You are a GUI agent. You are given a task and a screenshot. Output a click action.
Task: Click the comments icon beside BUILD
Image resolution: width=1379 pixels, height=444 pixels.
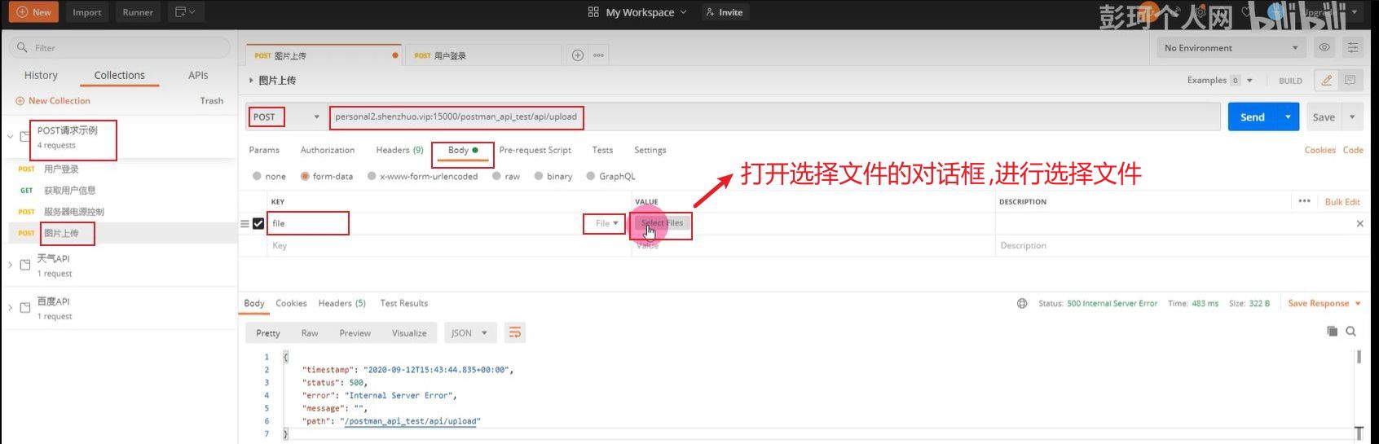1350,81
